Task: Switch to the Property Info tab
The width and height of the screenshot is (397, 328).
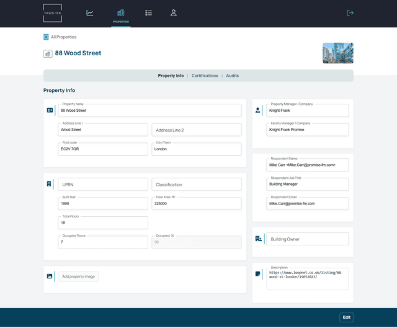Action: [x=171, y=76]
